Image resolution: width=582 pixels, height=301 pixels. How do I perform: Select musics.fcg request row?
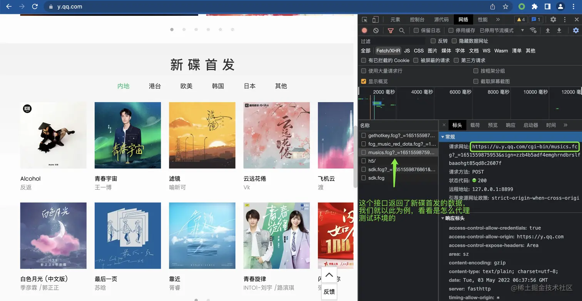coord(398,152)
